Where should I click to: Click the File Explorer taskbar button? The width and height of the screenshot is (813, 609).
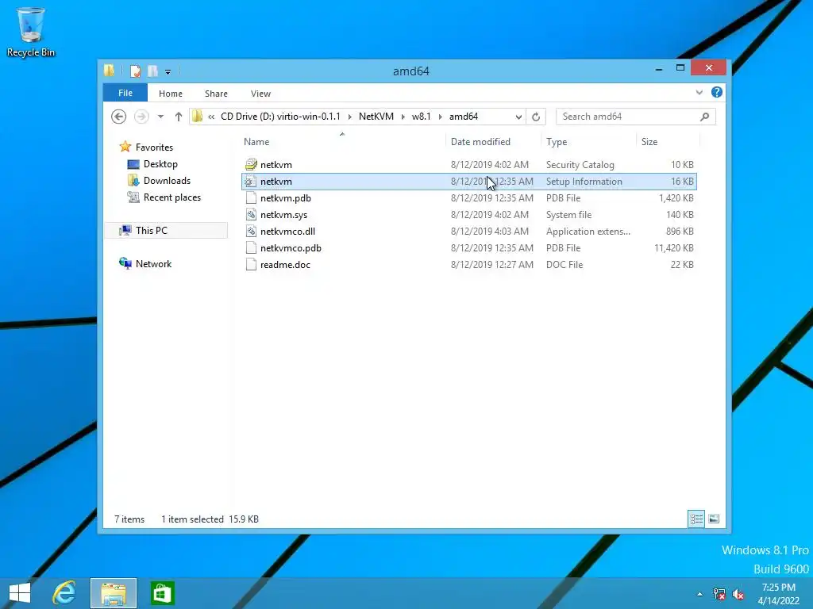[x=114, y=593]
